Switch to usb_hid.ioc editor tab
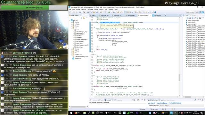Screen dimensions: 205x115 (x=158, y=15)
